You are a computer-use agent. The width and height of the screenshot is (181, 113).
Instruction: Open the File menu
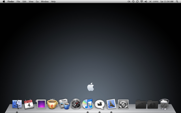point(18,1)
